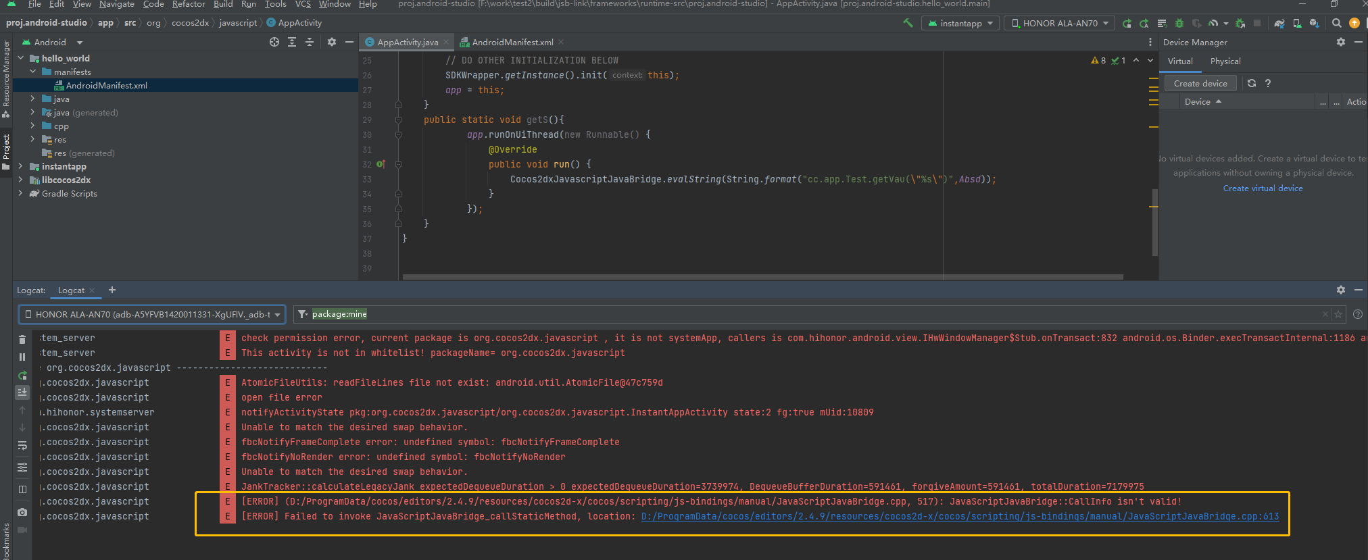Open Search Everywhere magnifier icon
This screenshot has height=560, width=1368.
click(x=1336, y=23)
